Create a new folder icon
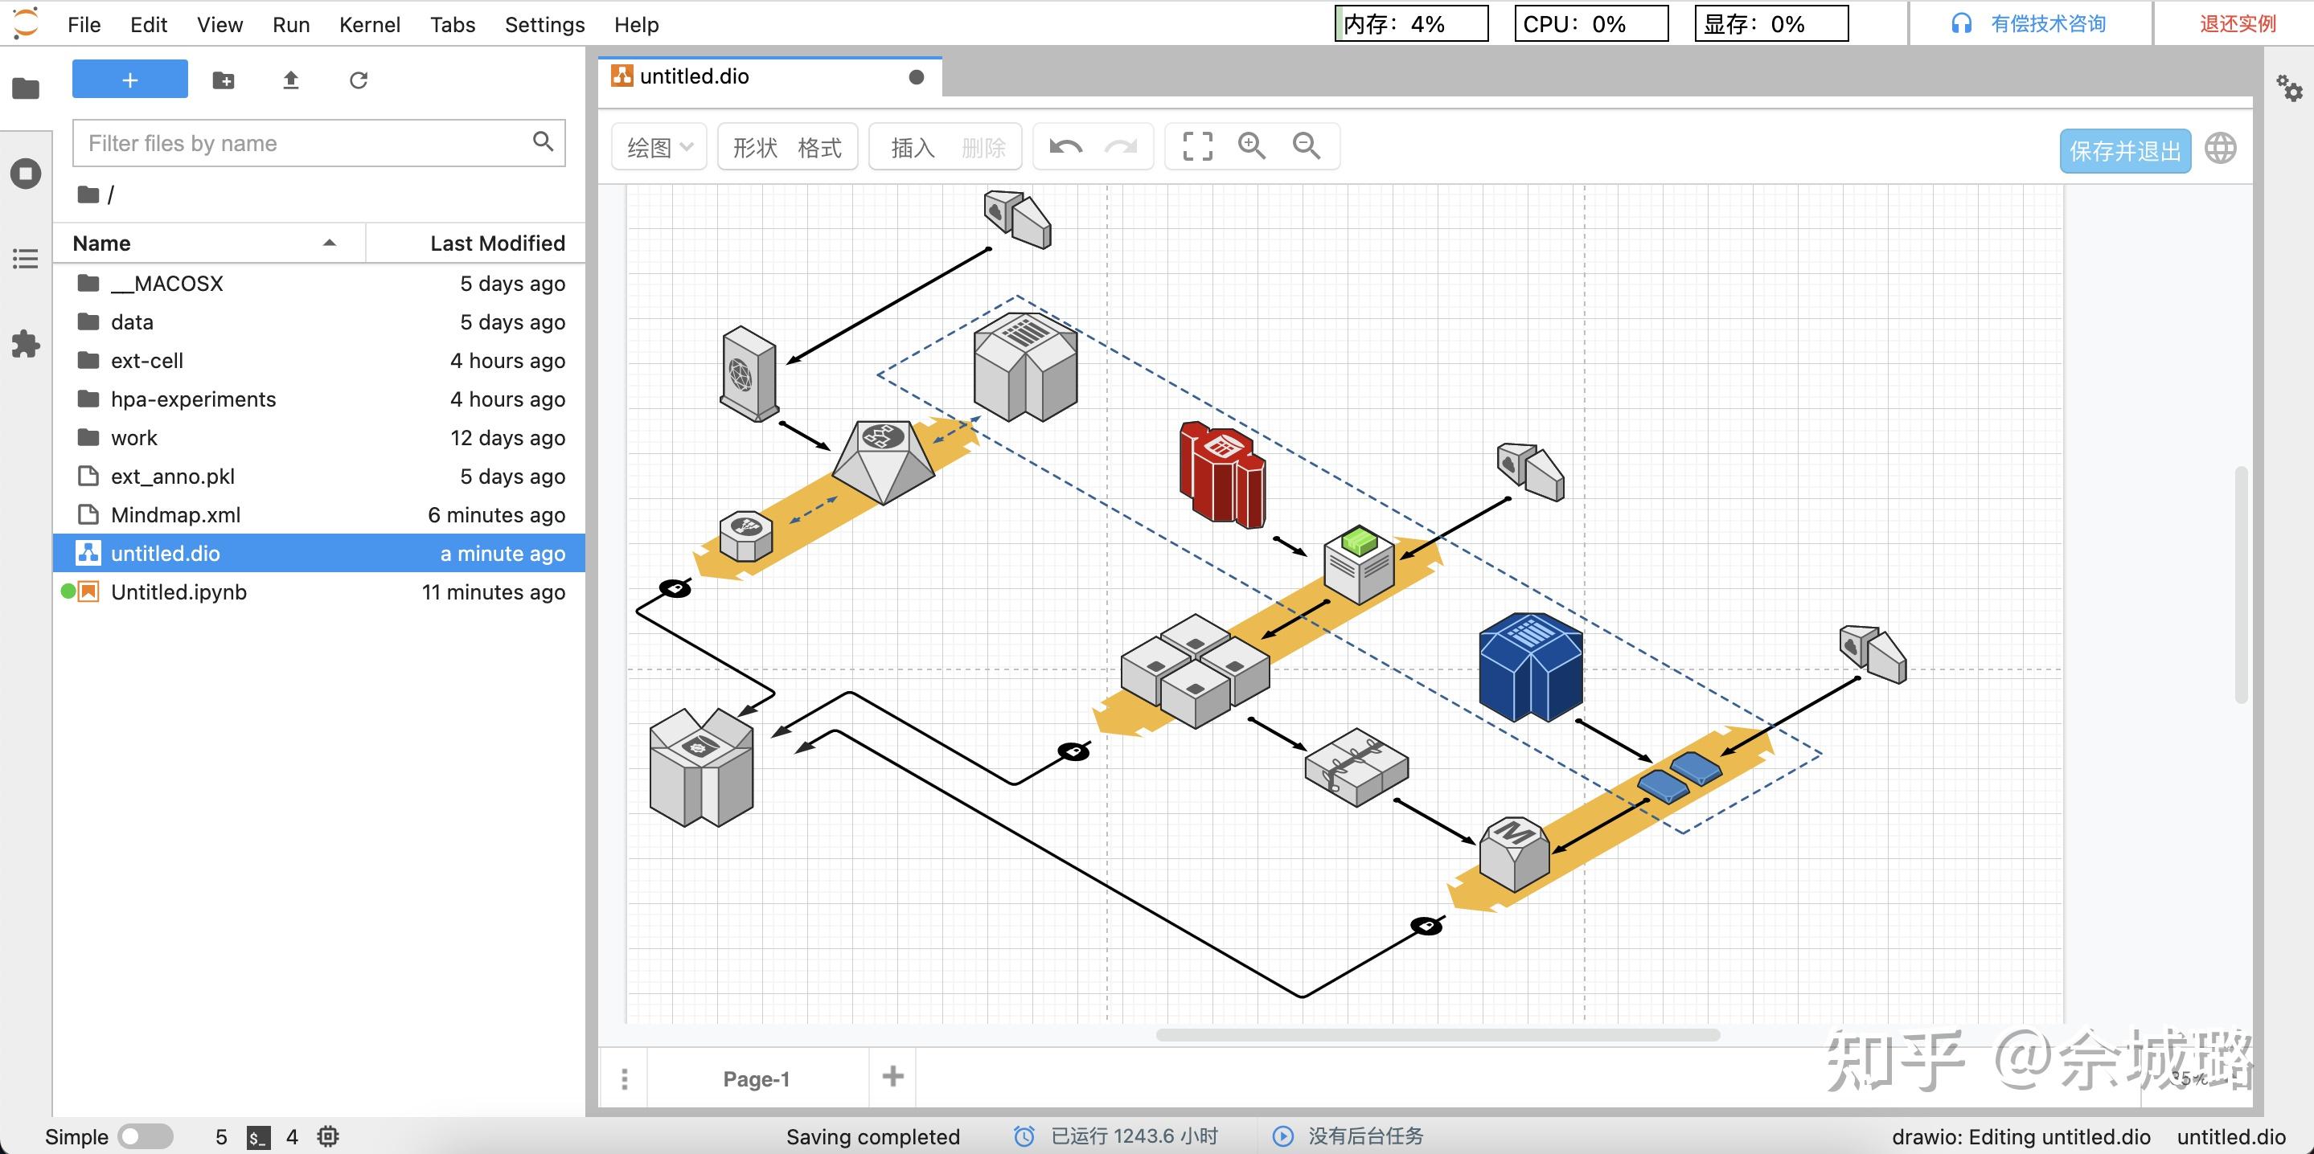The image size is (2314, 1154). (x=223, y=81)
